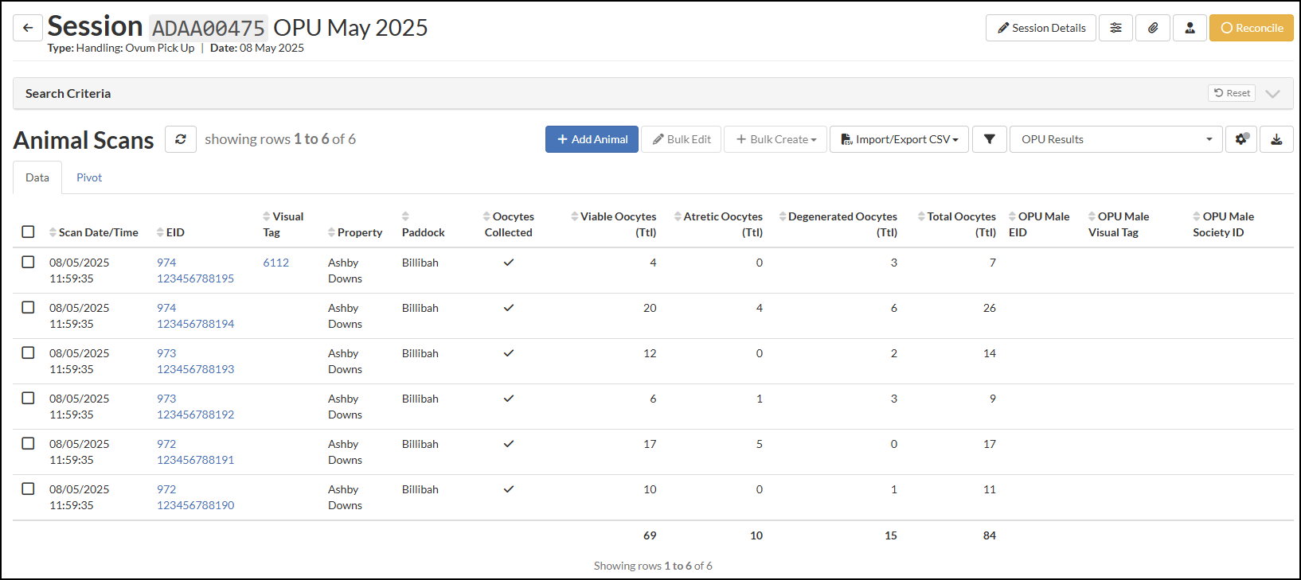Click the Add Animal button
The height and width of the screenshot is (580, 1301).
(x=592, y=139)
